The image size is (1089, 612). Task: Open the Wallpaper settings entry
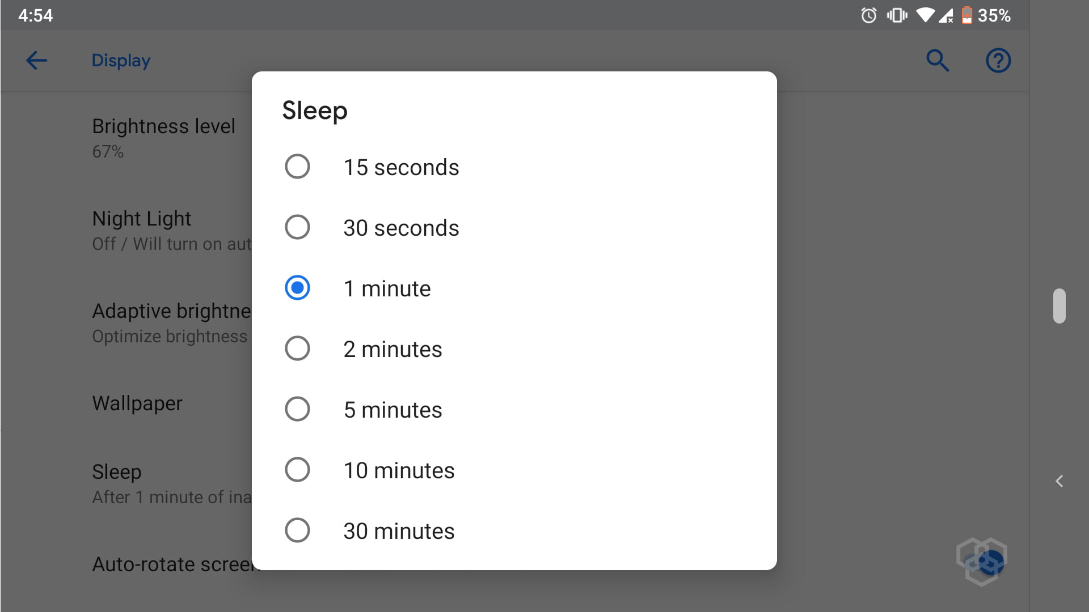tap(137, 403)
